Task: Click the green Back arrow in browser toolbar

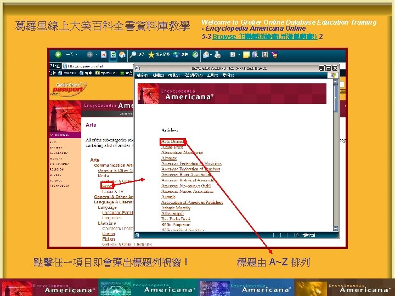Action: tap(59, 55)
